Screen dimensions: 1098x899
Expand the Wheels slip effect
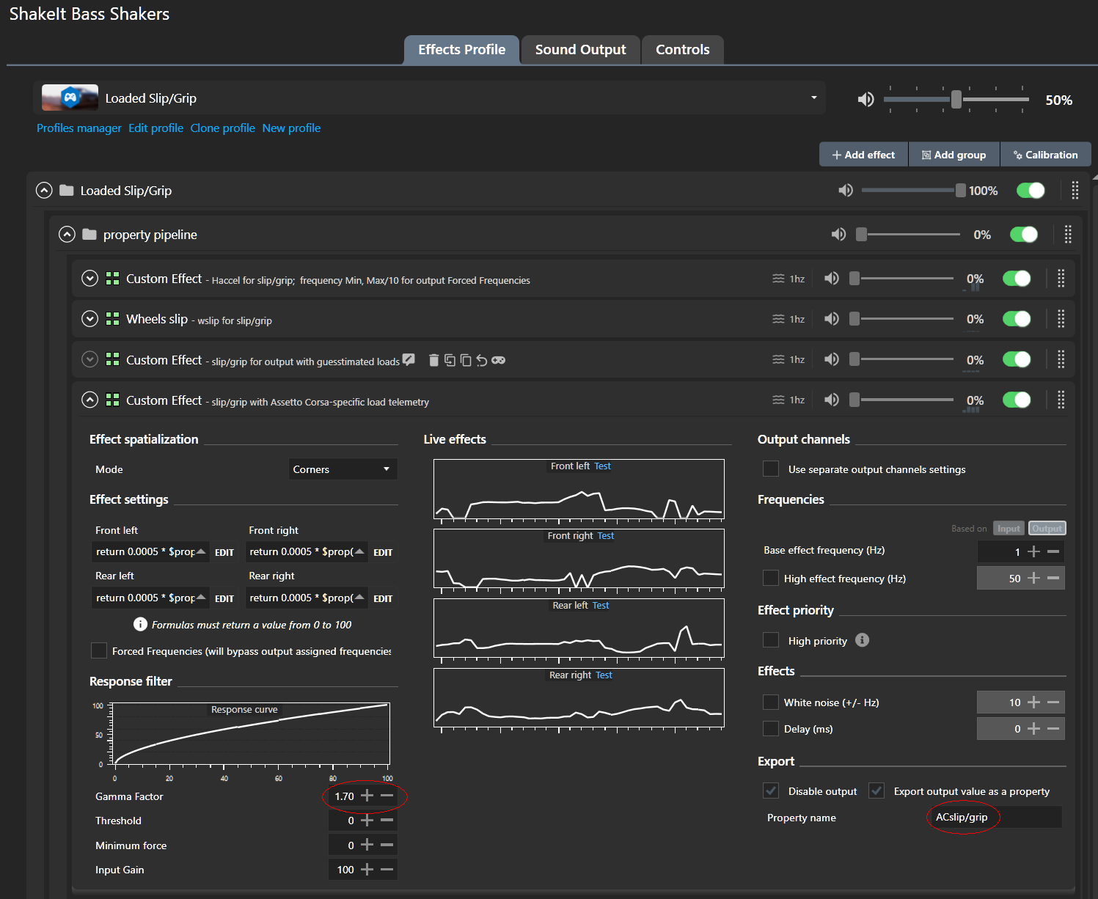[89, 319]
